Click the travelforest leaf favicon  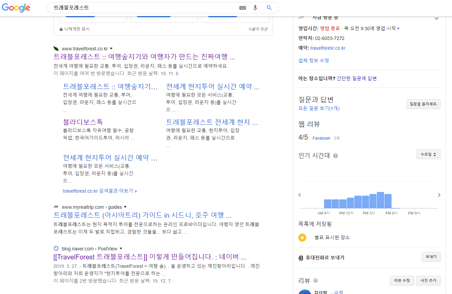click(x=56, y=49)
